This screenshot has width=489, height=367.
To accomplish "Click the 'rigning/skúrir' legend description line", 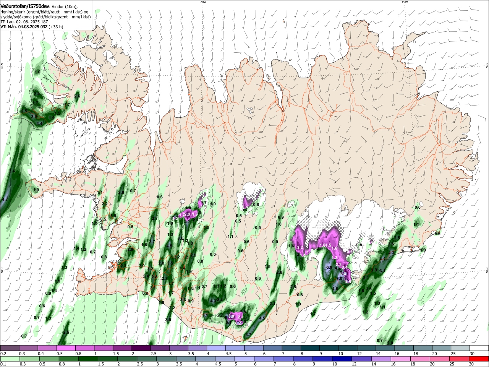I will [x=44, y=11].
